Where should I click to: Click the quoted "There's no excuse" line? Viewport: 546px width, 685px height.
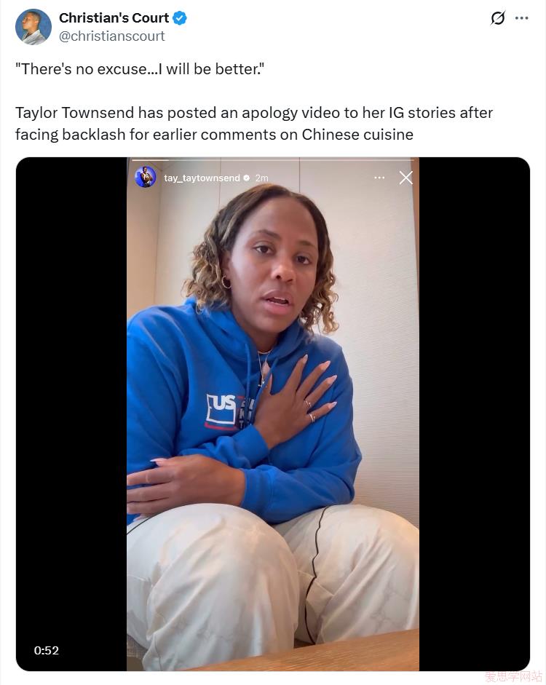point(140,69)
